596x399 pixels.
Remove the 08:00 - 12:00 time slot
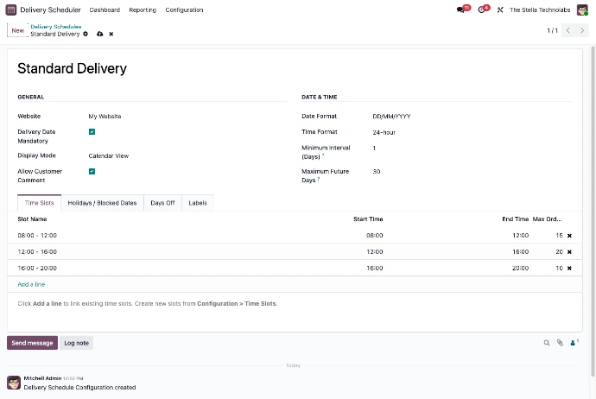point(569,235)
